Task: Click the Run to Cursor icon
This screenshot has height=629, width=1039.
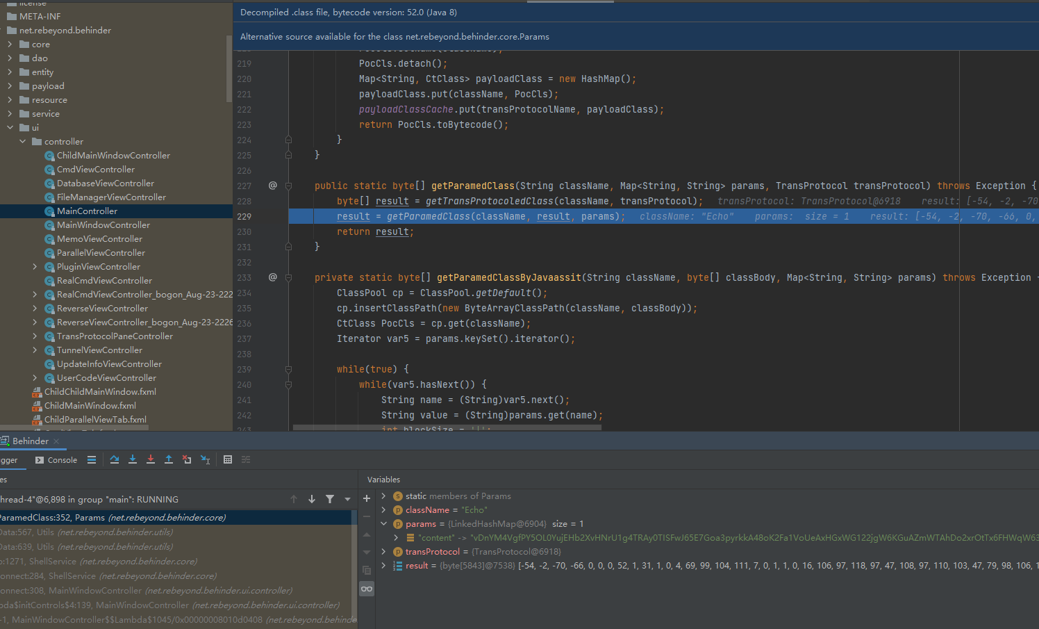Action: [206, 459]
